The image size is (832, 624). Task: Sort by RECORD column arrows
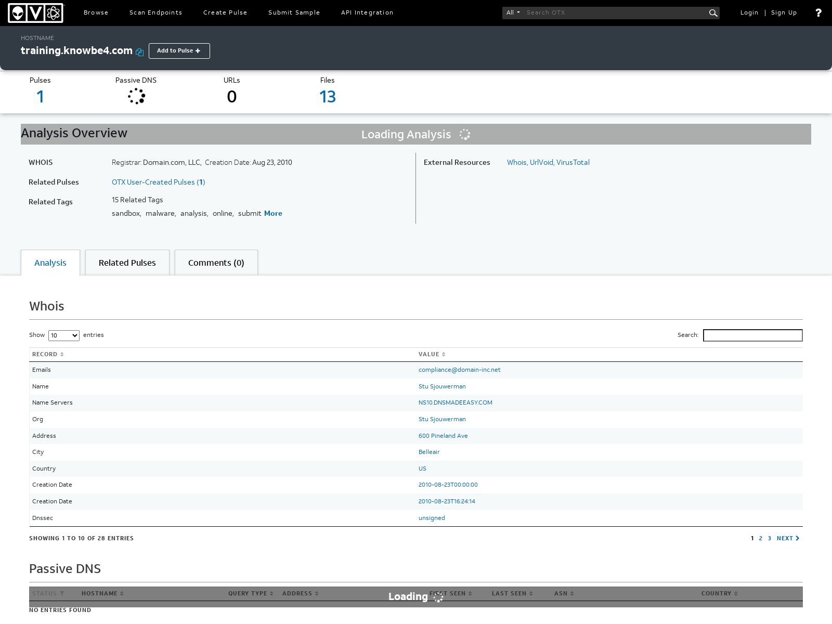coord(62,355)
